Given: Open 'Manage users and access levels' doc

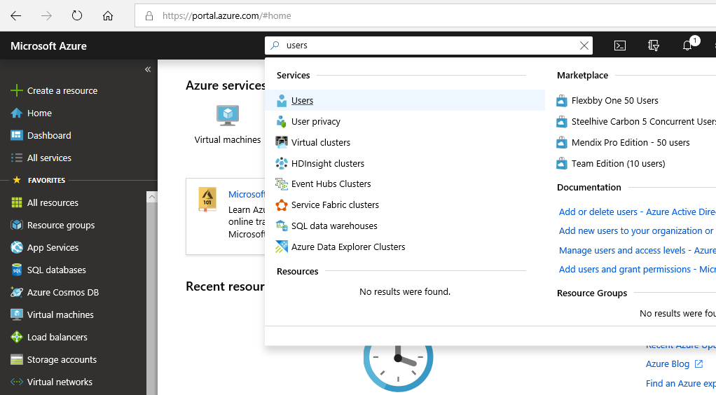Looking at the screenshot, I should pyautogui.click(x=637, y=250).
